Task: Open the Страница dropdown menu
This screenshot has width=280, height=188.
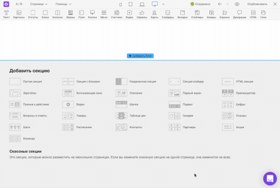Action: point(39,4)
